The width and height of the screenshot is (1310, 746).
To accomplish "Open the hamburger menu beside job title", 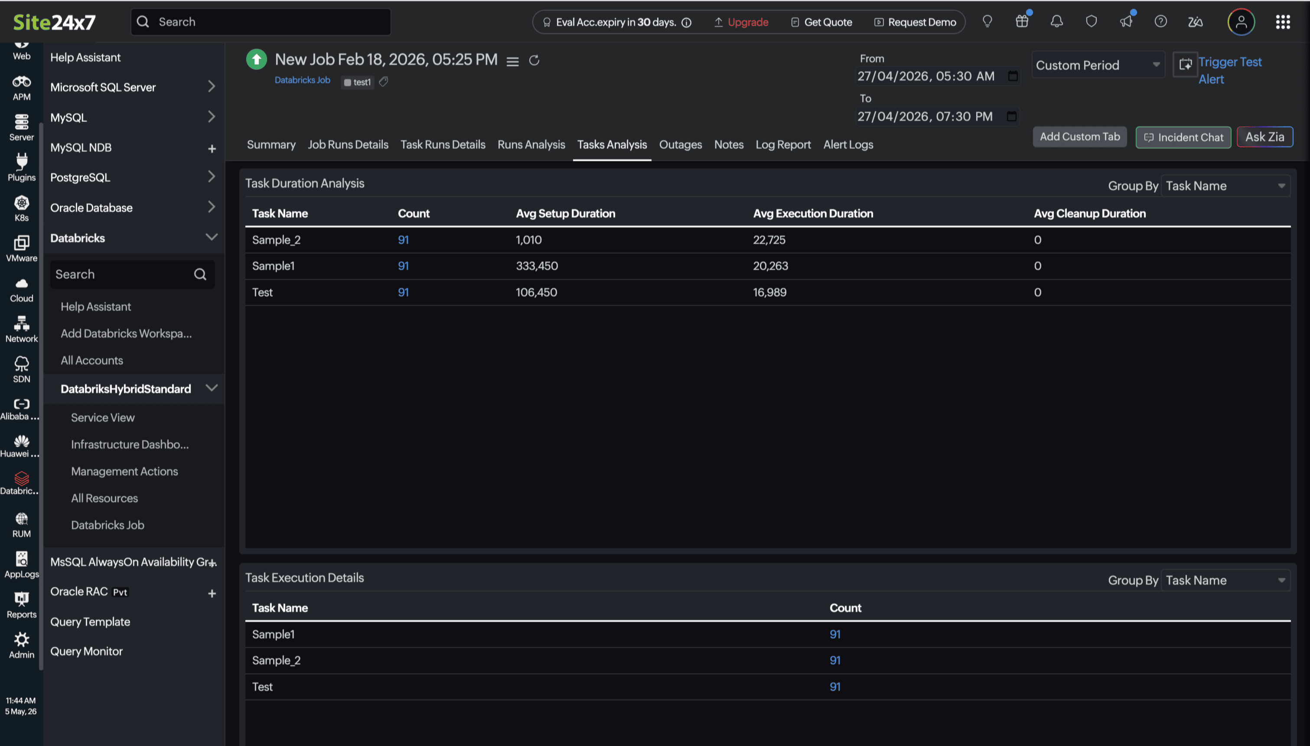I will [x=513, y=62].
